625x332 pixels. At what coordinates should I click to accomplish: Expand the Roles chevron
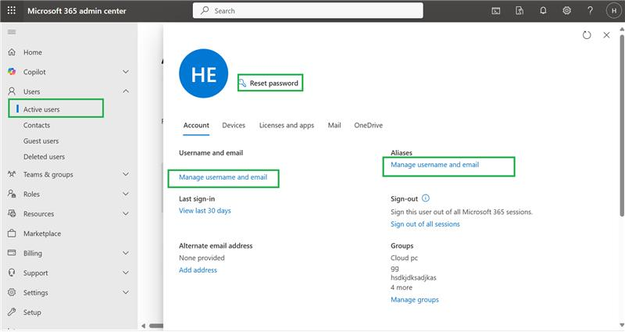(126, 194)
